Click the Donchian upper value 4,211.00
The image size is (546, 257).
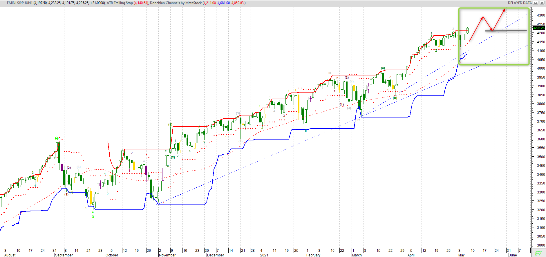209,3
